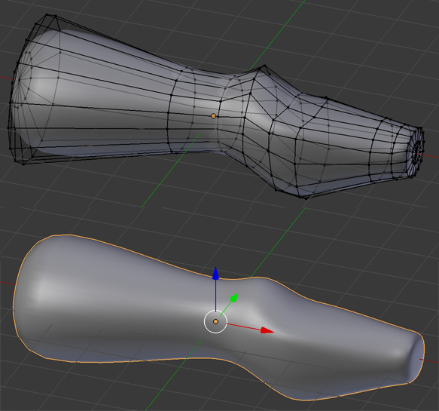Click the blue Z-axis arrow of the gizmo

click(x=215, y=289)
